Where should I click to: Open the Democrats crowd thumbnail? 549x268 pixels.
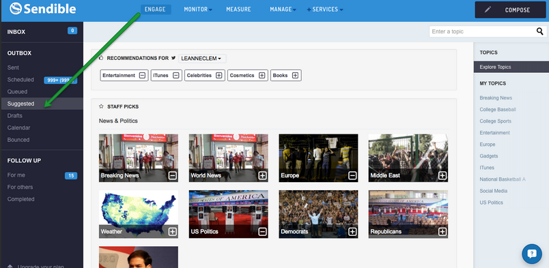318,214
